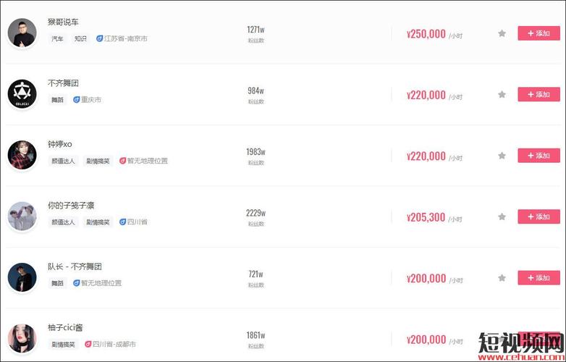This screenshot has width=566, height=362.
Task: Click 添加 for 队长 - 不齐舞团
Action: [538, 278]
